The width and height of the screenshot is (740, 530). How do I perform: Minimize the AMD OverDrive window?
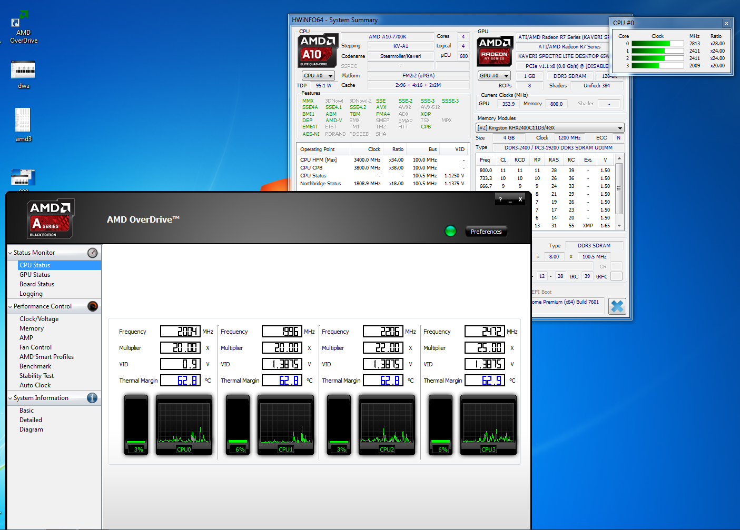pos(510,200)
